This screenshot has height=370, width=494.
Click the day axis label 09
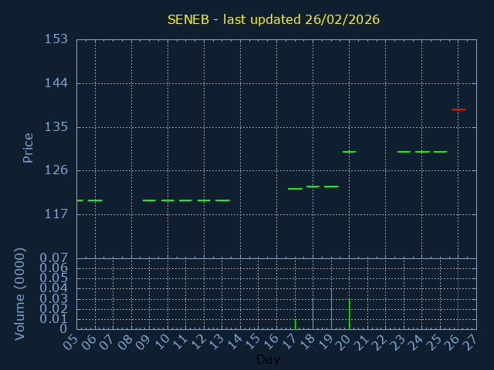(143, 341)
